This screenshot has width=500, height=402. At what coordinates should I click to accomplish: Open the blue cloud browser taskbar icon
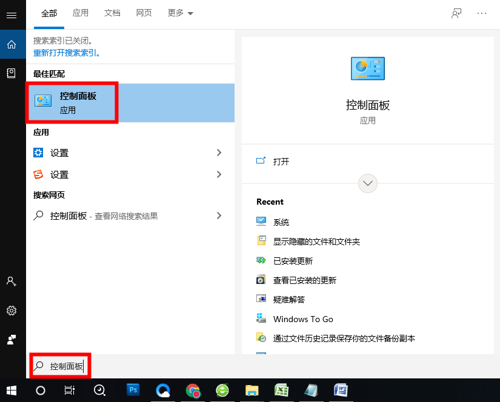coord(163,390)
